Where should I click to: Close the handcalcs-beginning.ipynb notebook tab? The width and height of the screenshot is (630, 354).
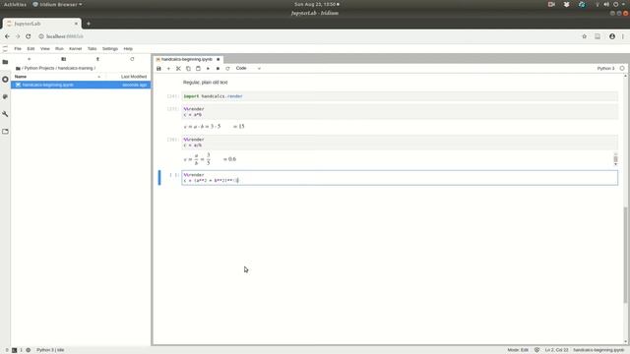click(219, 59)
